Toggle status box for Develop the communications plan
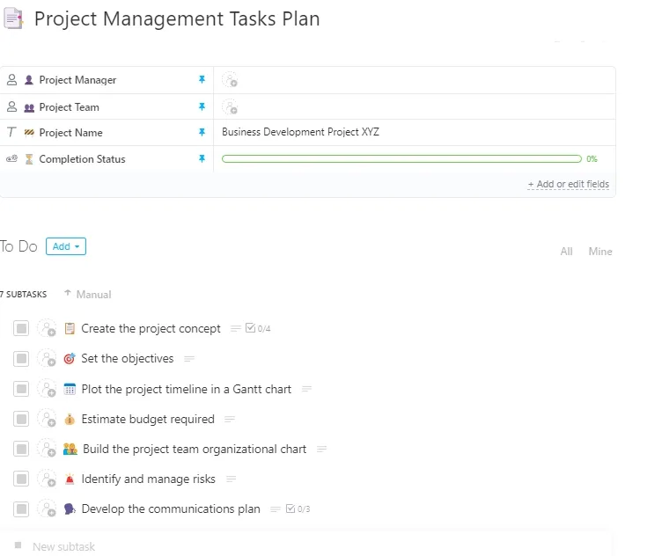The image size is (662, 556). point(21,508)
